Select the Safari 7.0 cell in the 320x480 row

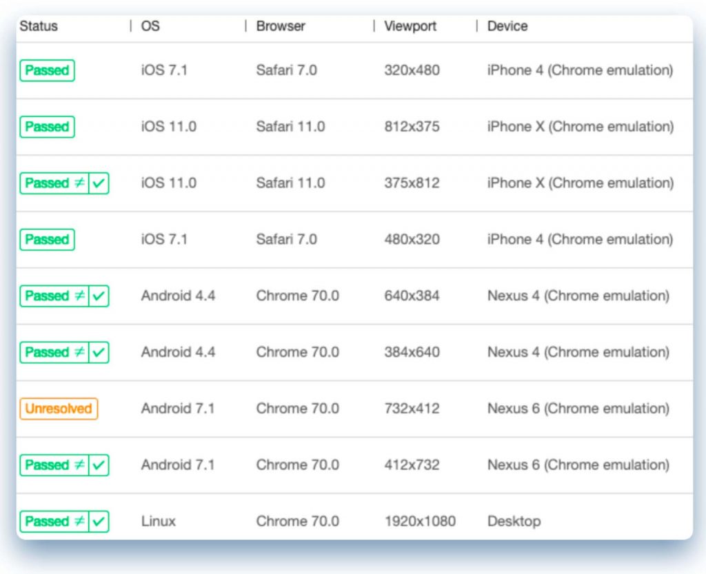pos(286,70)
